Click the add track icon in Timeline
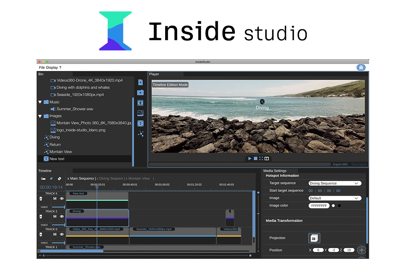405x272 pixels. [43, 178]
